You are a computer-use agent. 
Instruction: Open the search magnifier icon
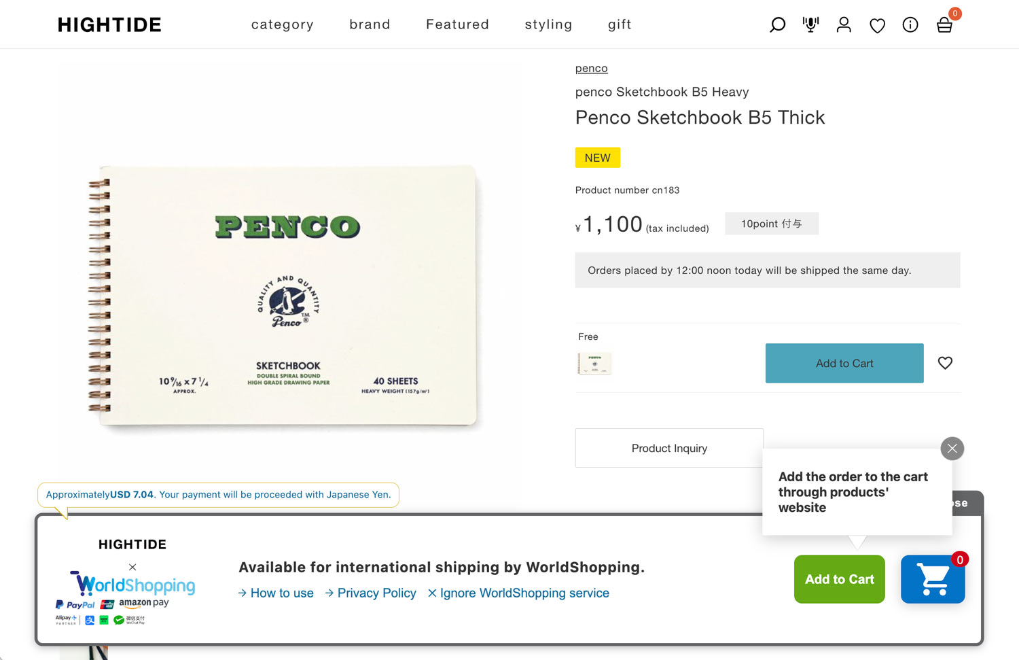click(x=777, y=25)
